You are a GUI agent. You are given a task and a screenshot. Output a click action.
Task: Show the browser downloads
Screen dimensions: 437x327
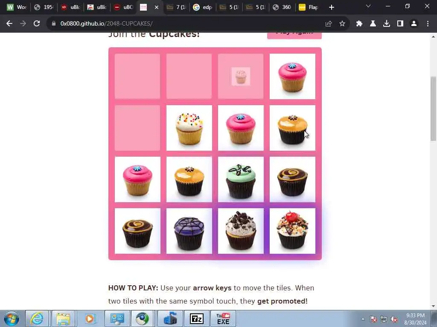coord(387,24)
